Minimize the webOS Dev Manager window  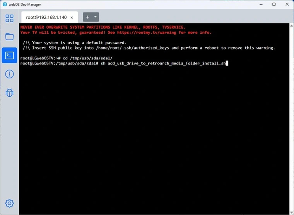(262, 5)
